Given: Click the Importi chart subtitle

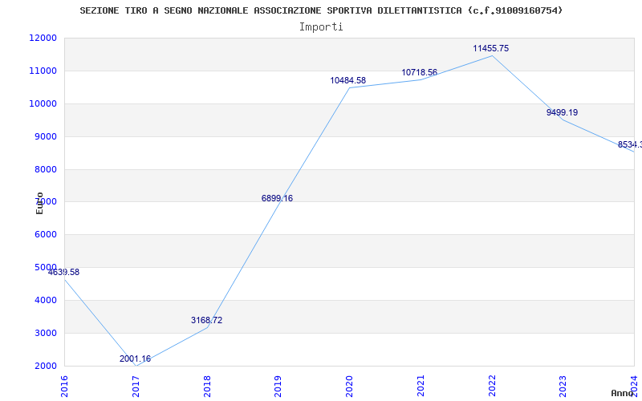Looking at the screenshot, I should point(321,27).
